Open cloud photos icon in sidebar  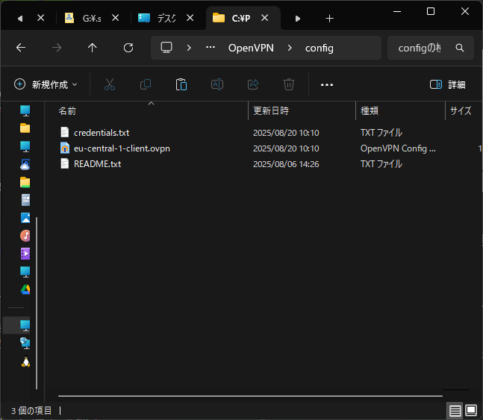coord(25,165)
